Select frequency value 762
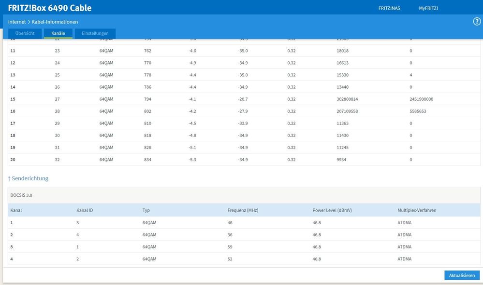The width and height of the screenshot is (483, 285). 147,51
